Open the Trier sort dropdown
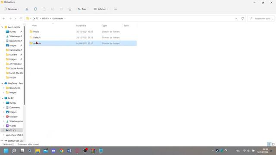Screen dimensions: 276x155 [x=83, y=9]
